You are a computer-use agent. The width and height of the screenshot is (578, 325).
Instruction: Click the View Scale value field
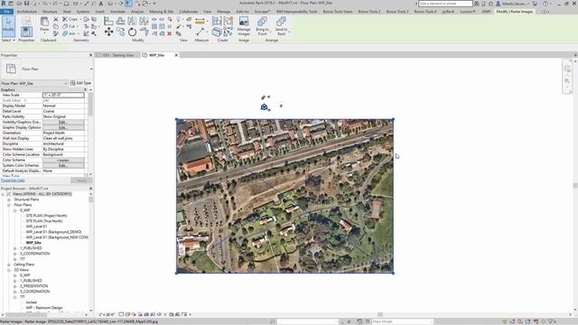(63, 95)
